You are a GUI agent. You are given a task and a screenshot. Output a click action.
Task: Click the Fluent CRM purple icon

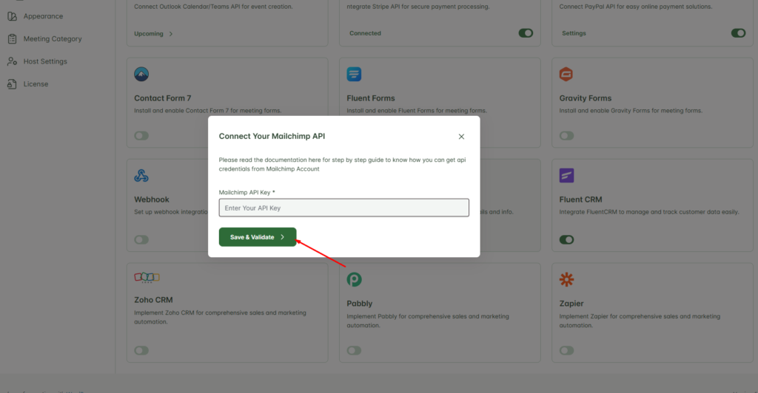[566, 176]
